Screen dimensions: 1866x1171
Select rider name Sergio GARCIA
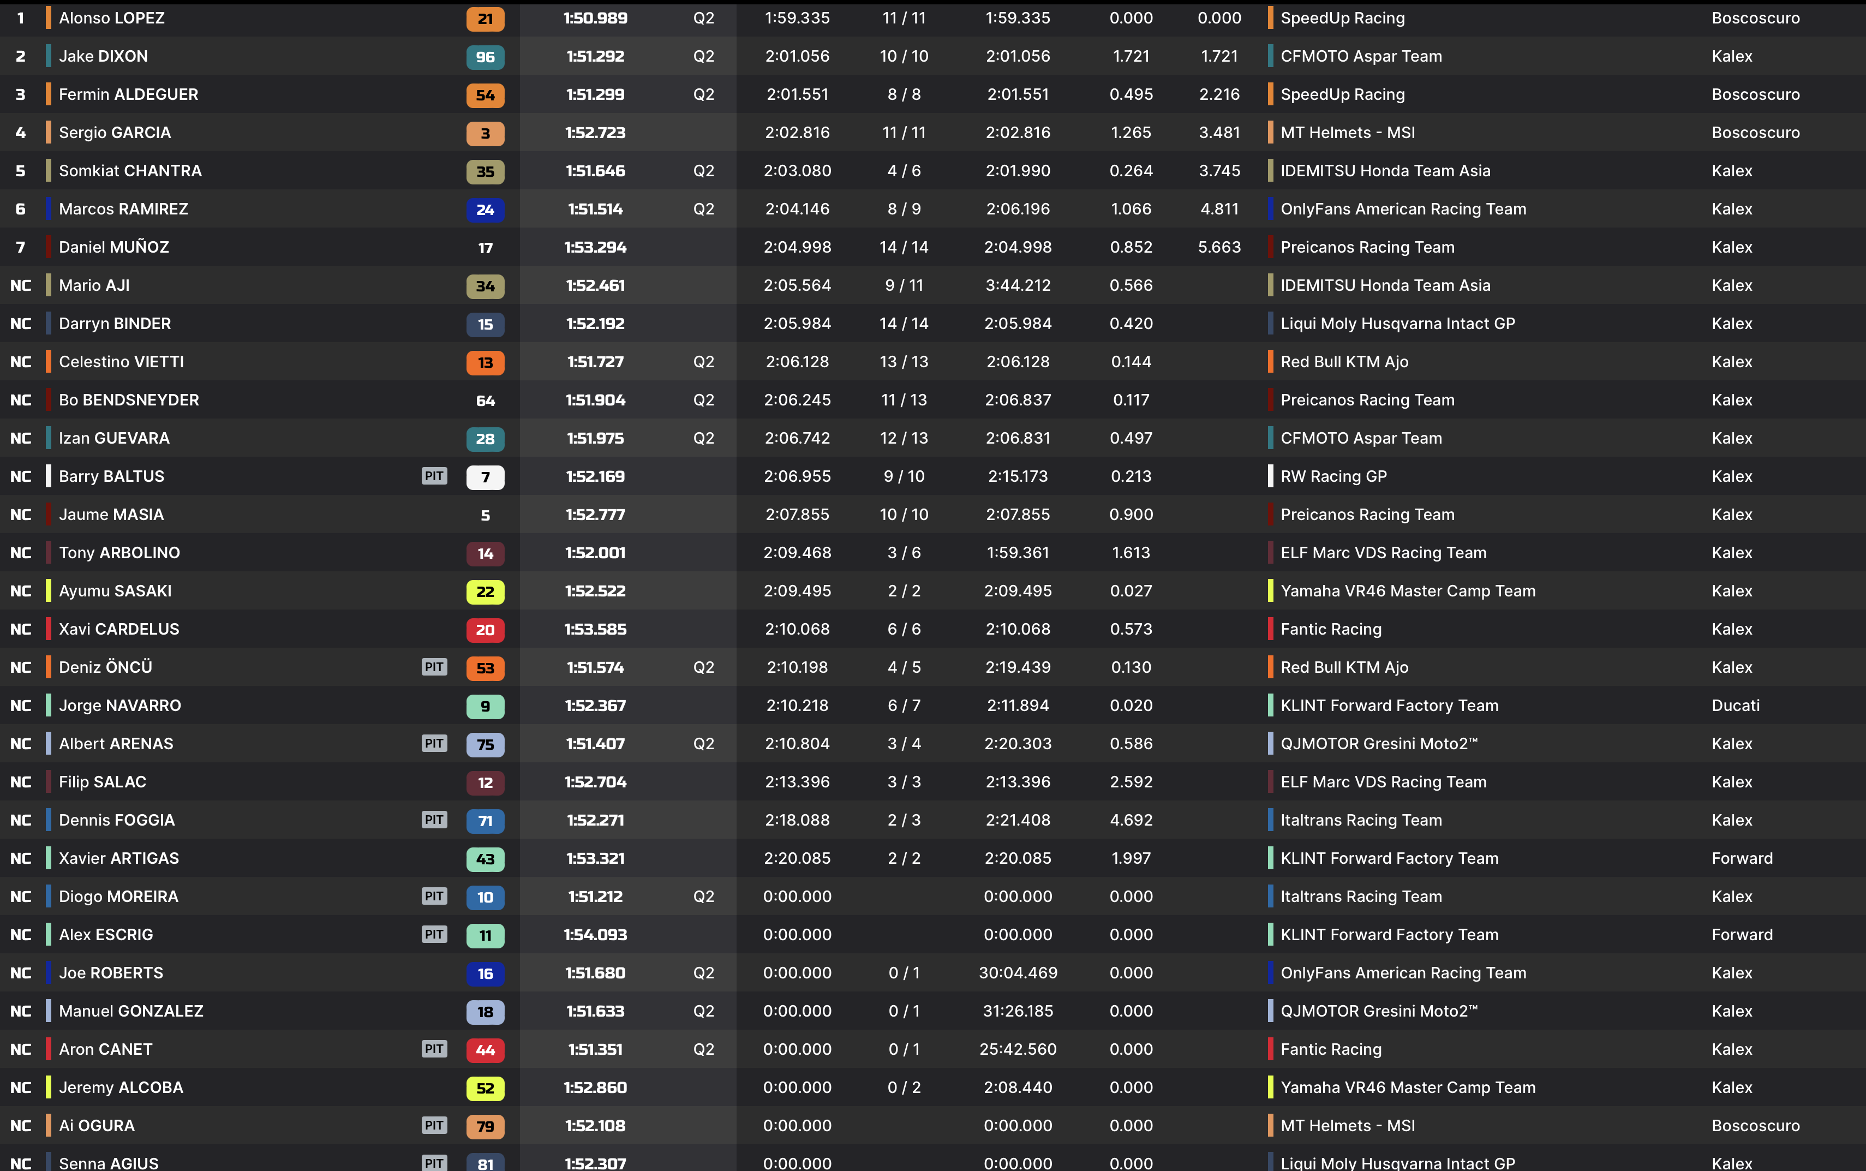click(x=115, y=133)
